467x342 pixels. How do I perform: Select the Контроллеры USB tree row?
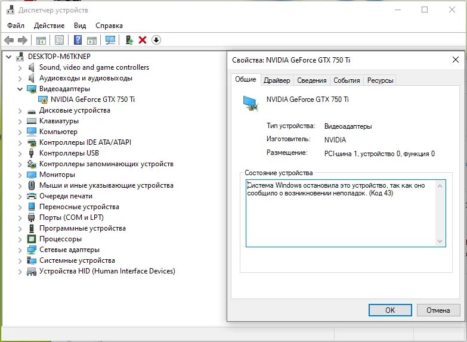click(69, 153)
